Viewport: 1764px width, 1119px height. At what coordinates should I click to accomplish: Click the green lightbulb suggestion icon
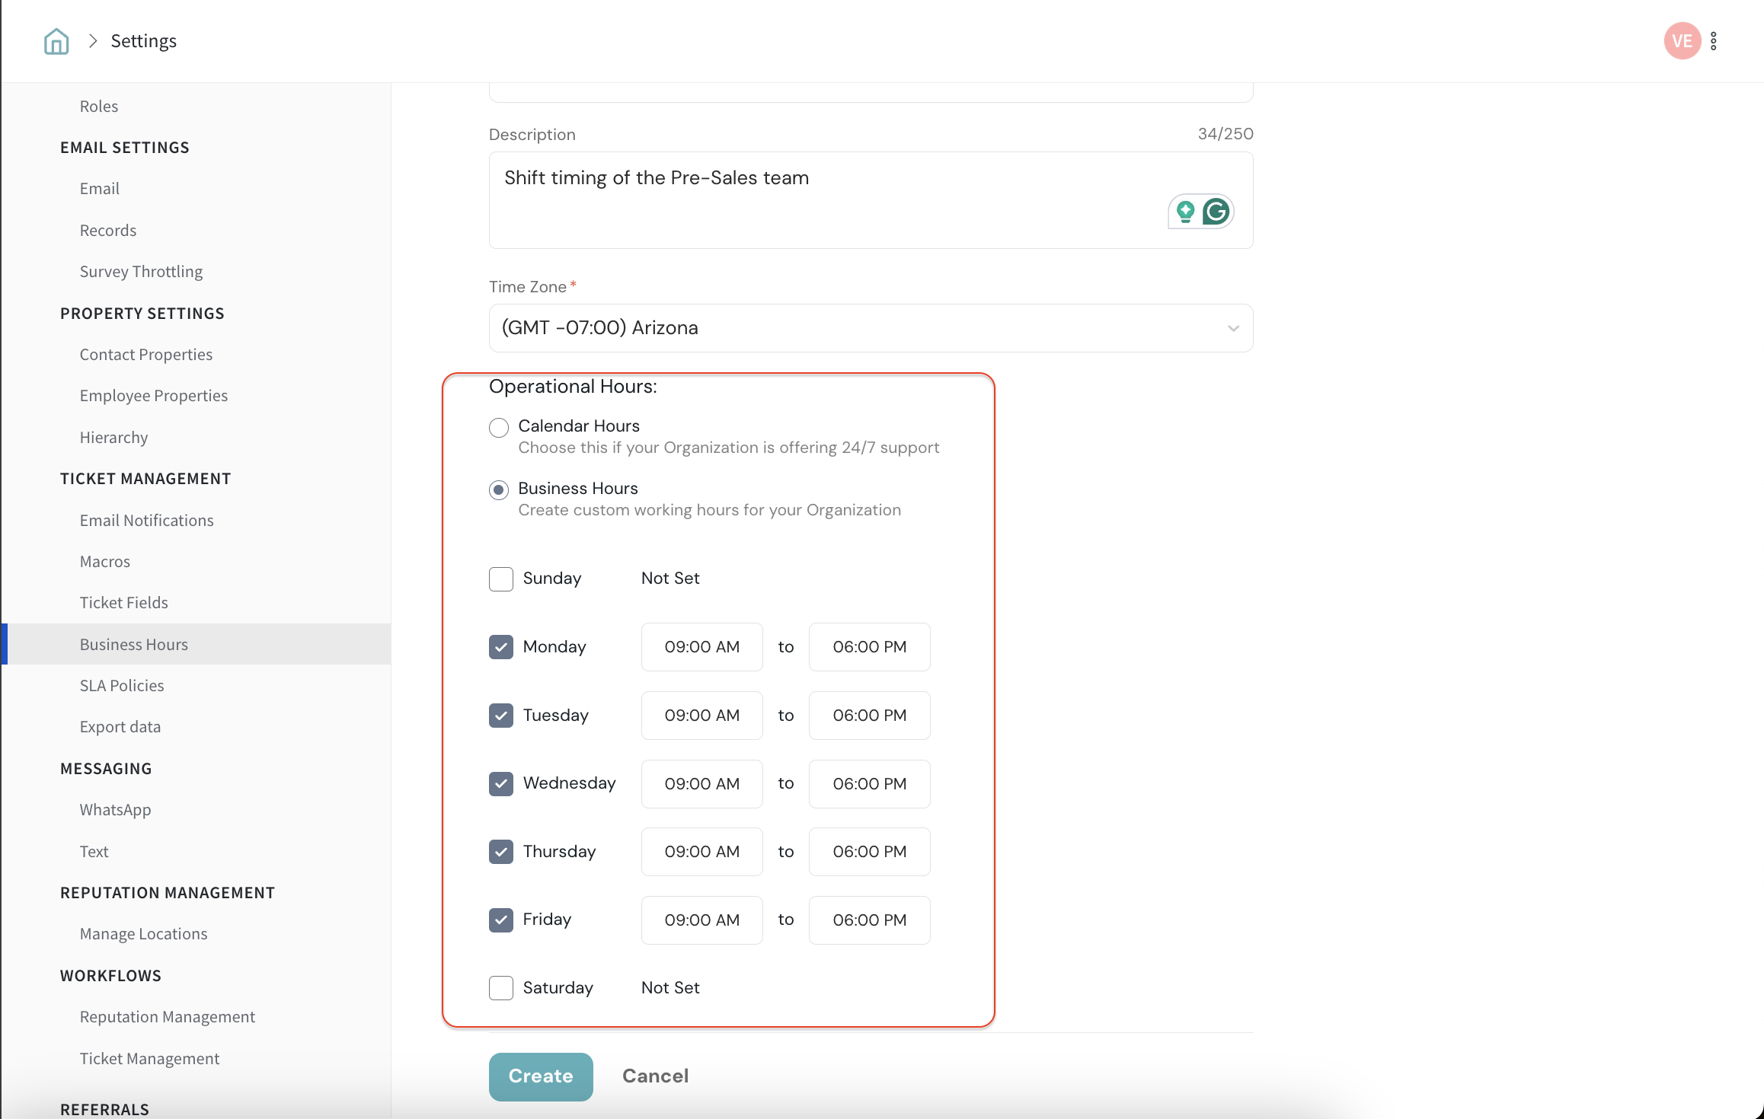1185,212
